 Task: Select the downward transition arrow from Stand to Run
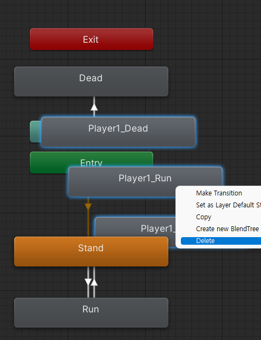point(88,282)
